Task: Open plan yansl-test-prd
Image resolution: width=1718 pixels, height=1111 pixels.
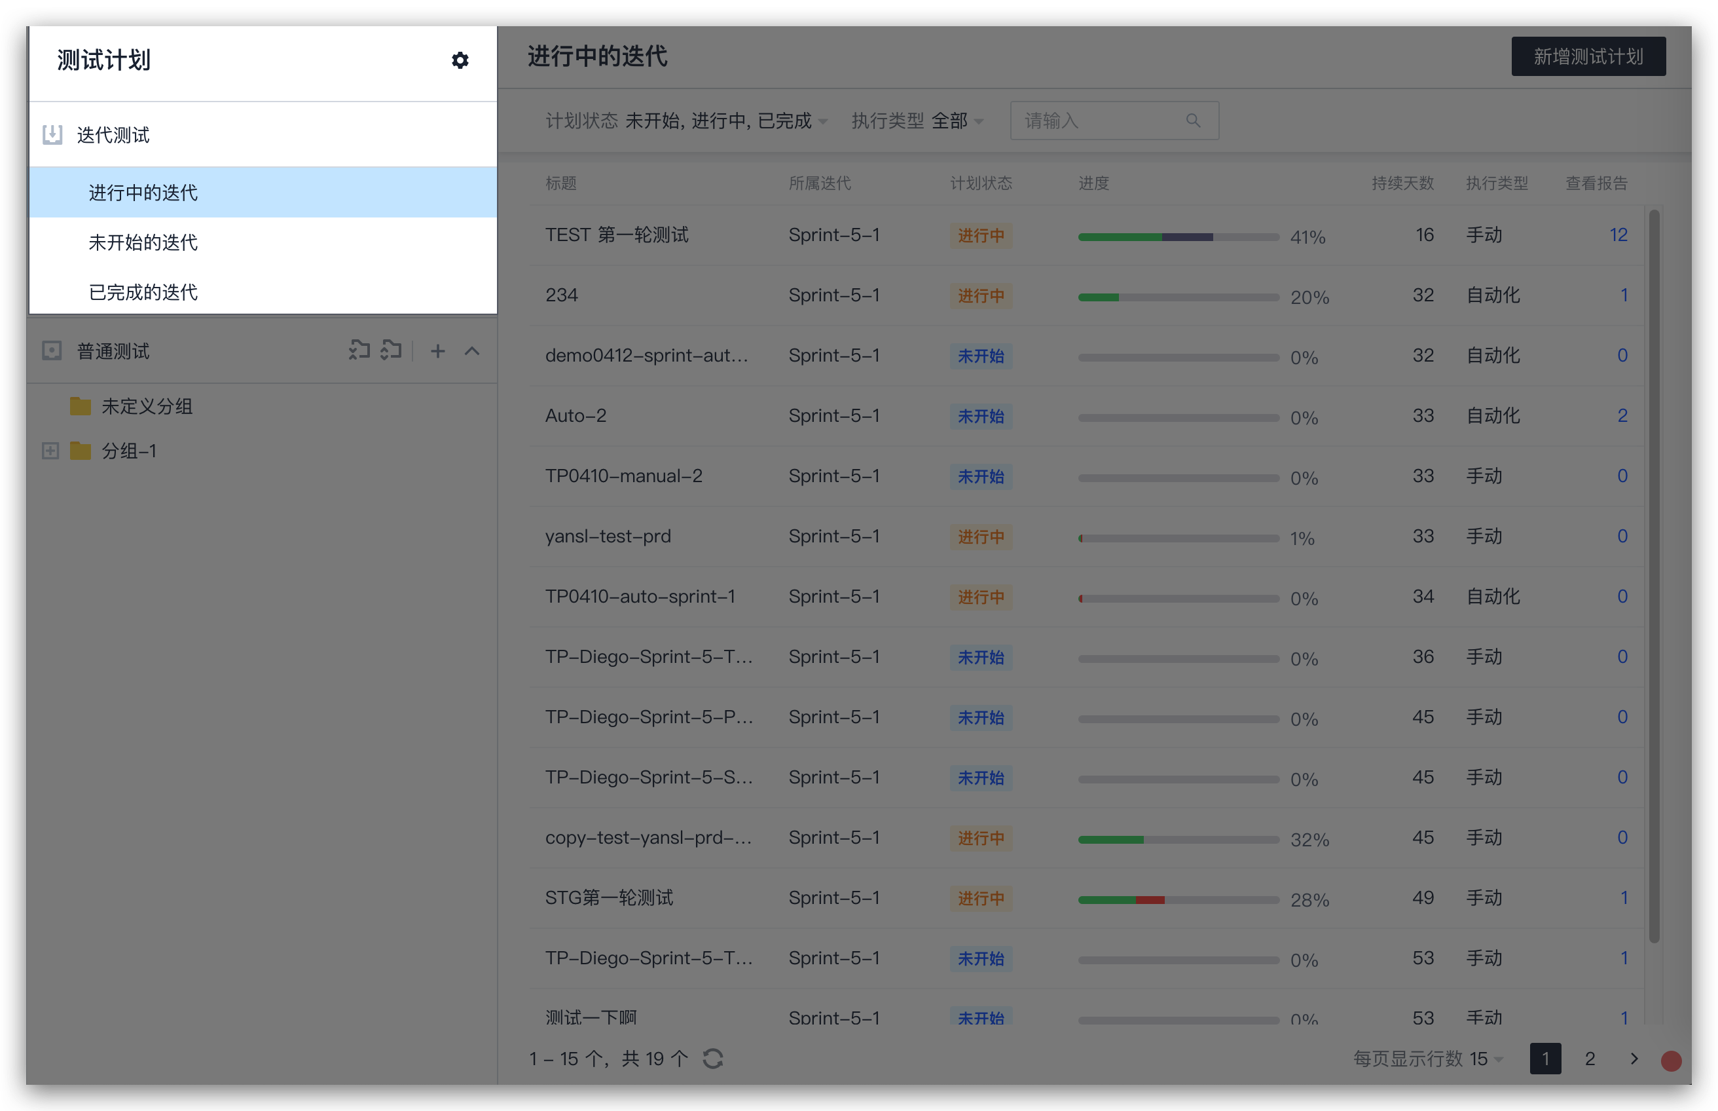Action: [x=608, y=536]
